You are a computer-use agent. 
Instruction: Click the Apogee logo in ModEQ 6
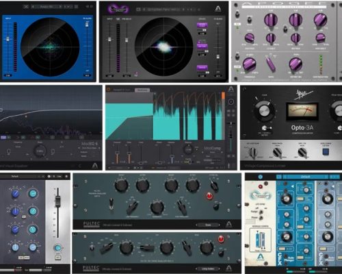(x=95, y=165)
